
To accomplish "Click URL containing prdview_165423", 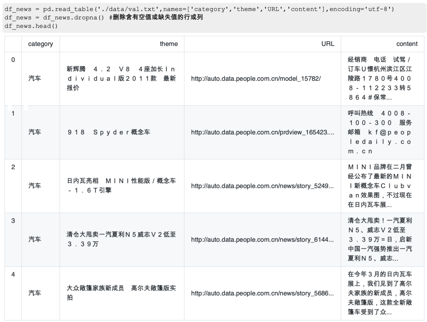I will [x=263, y=132].
